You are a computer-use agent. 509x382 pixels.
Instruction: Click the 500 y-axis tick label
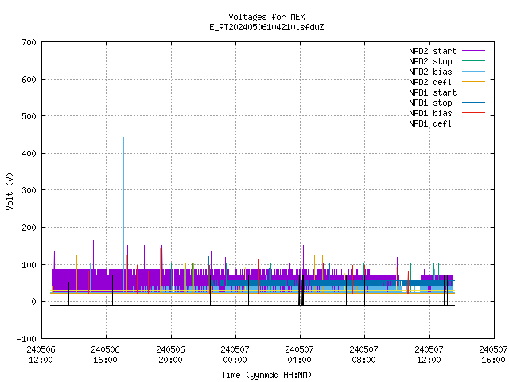tap(29, 116)
